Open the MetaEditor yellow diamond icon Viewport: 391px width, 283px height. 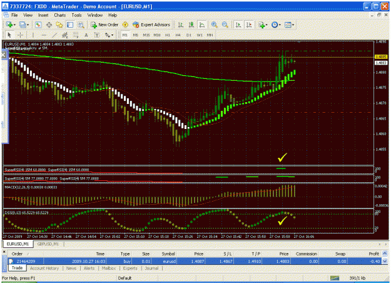click(125, 24)
